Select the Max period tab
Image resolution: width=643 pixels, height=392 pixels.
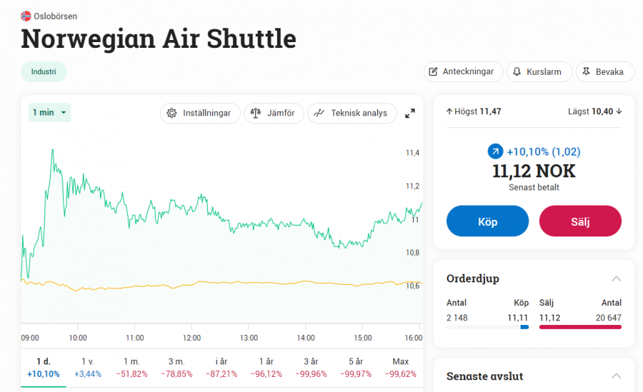(400, 368)
